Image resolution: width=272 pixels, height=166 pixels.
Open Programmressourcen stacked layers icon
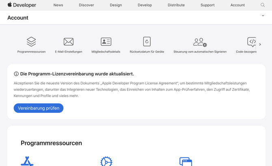click(31, 41)
